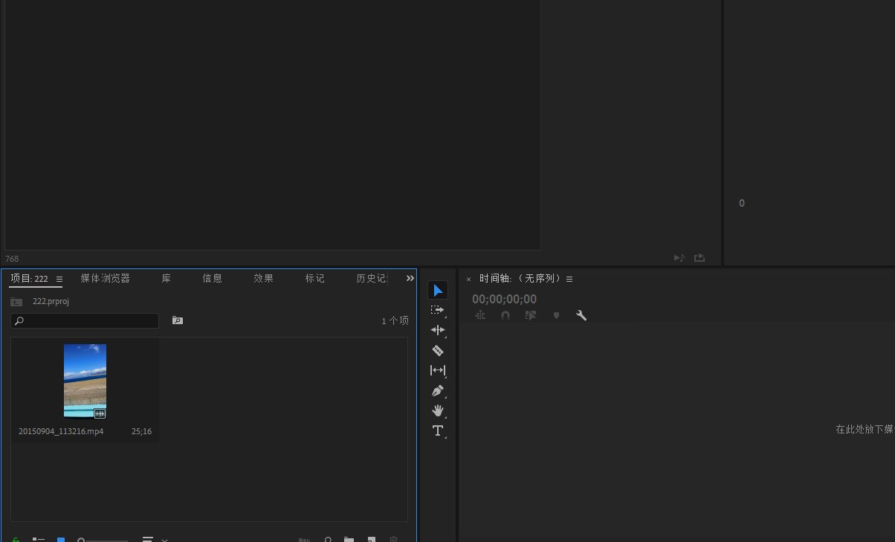Select the Pen tool
895x542 pixels.
(x=438, y=390)
